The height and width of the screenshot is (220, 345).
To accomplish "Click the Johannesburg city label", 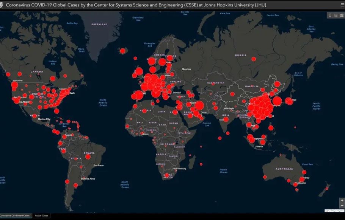I will (x=179, y=169).
